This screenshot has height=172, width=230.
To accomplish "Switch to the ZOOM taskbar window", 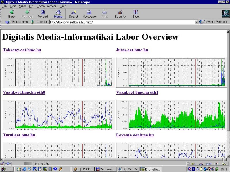I will [129, 169].
